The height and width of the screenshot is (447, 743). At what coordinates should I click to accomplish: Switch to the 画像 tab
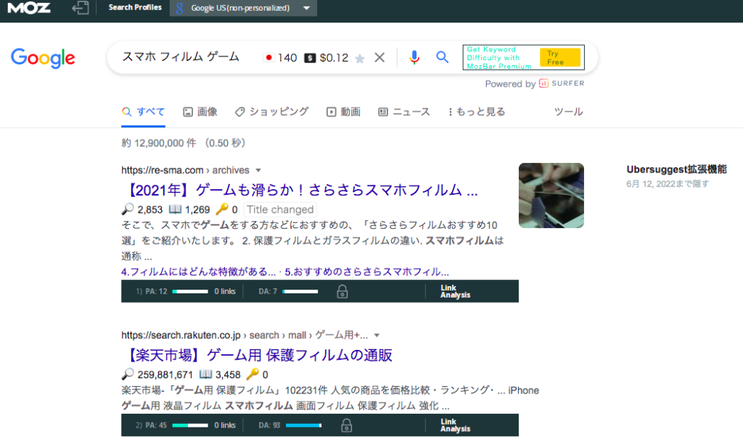[x=200, y=112]
